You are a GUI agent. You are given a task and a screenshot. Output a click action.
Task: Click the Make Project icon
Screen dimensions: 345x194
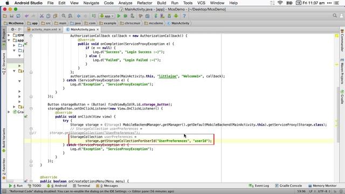pyautogui.click(x=94, y=16)
